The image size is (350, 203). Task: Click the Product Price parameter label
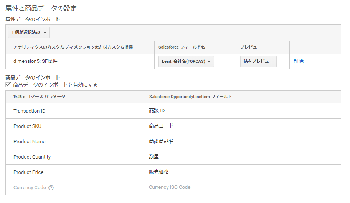click(x=28, y=172)
